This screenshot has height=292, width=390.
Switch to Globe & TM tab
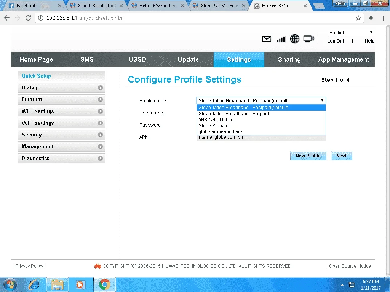[219, 5]
